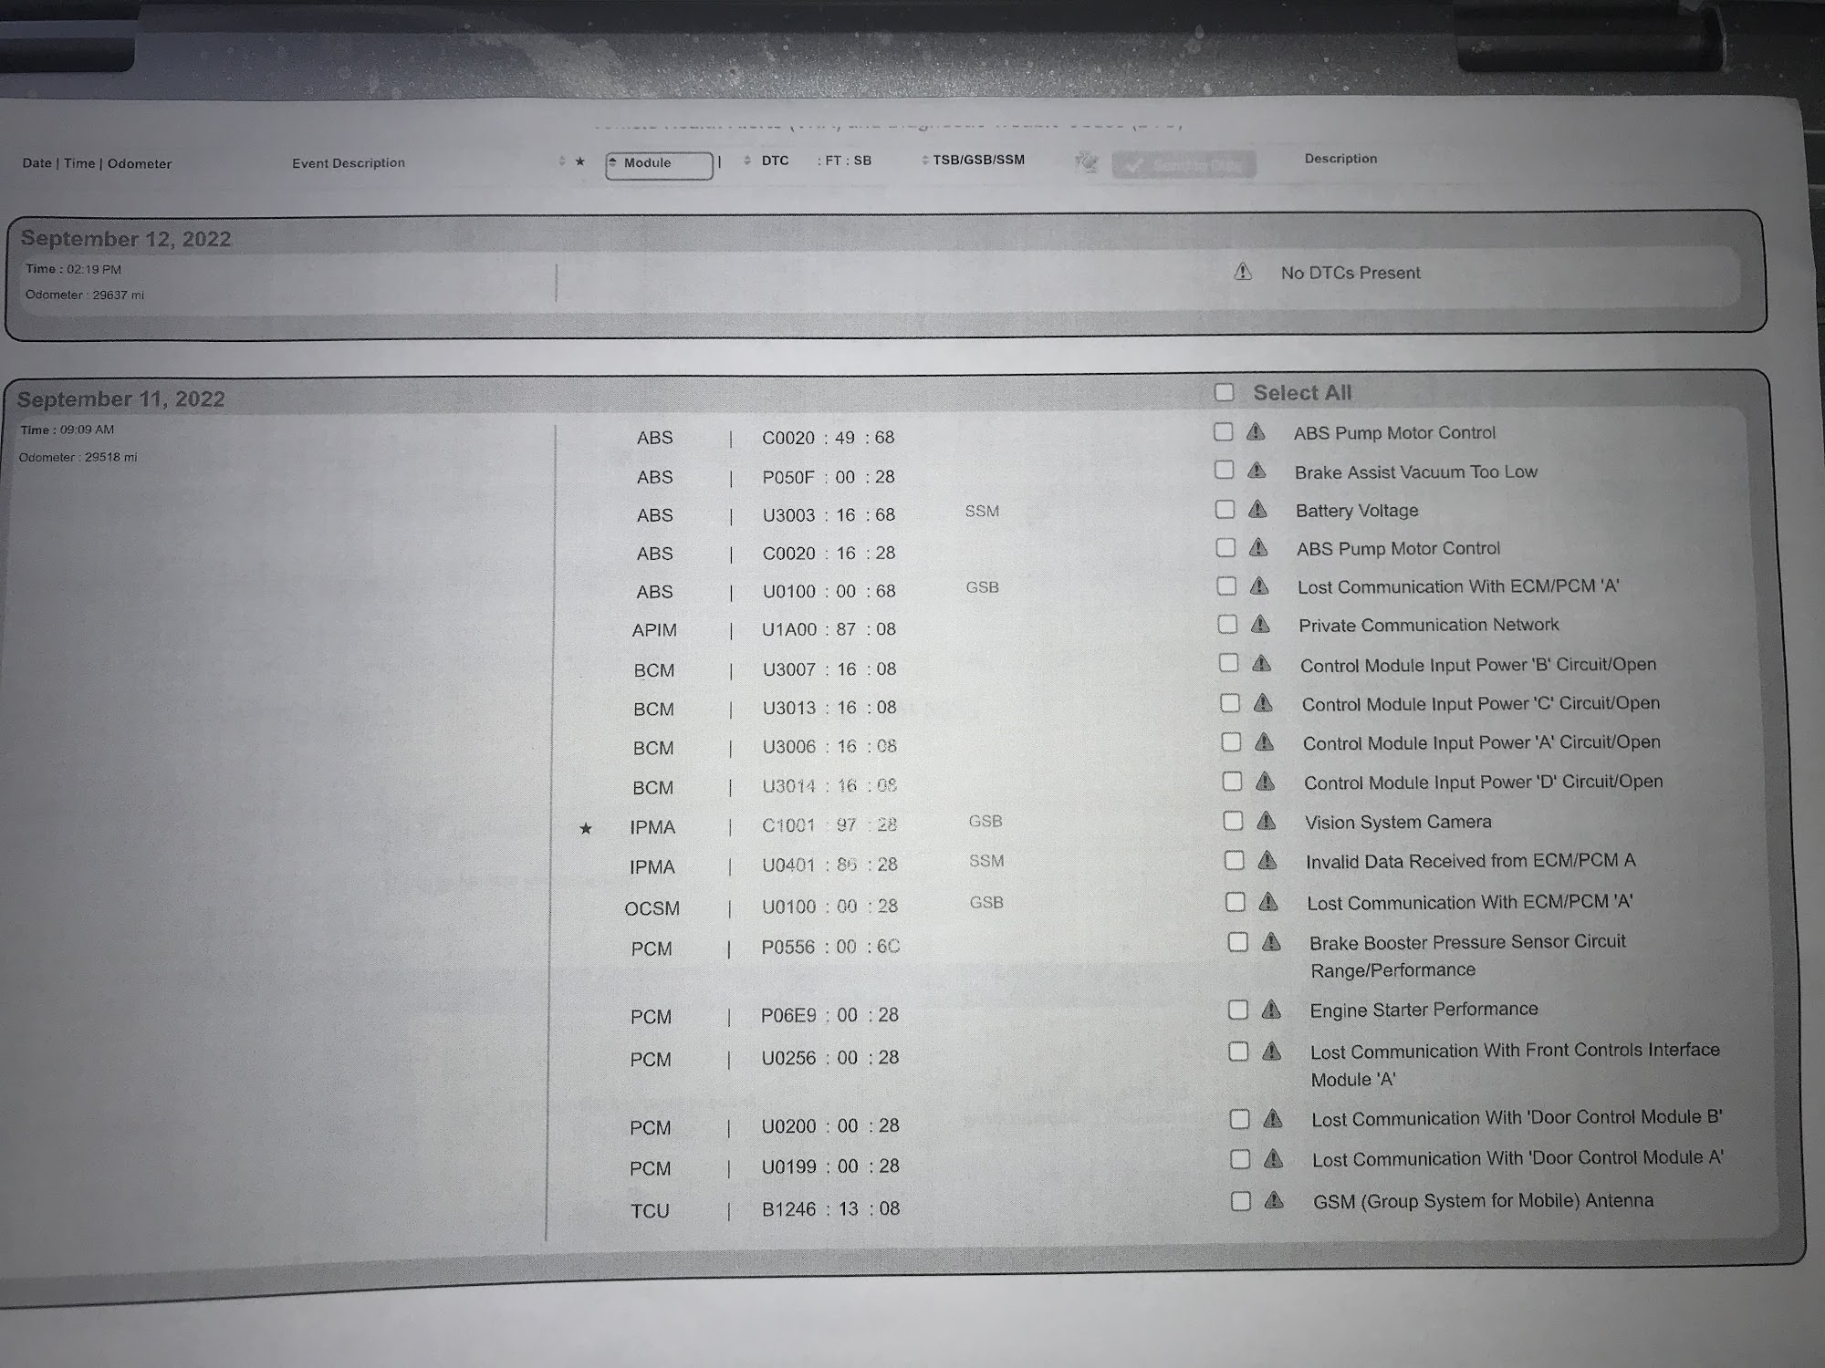Click the star marker beside IPMA C1001
This screenshot has width=1825, height=1368.
point(586,828)
